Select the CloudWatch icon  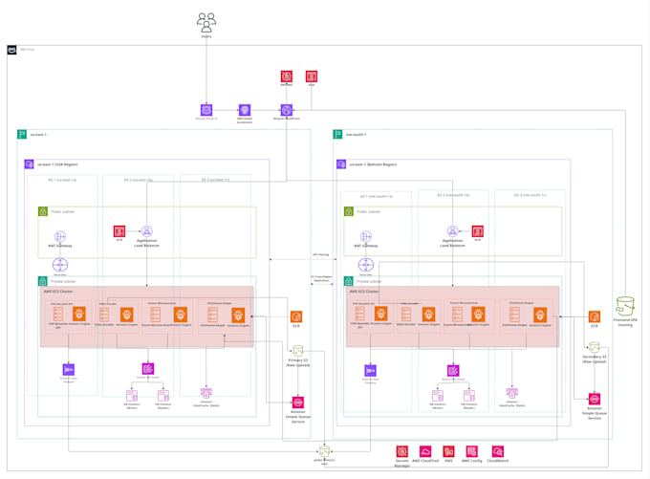click(x=497, y=451)
